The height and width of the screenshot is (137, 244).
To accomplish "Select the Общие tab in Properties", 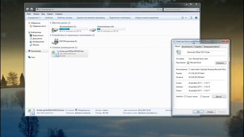I will (x=177, y=46).
